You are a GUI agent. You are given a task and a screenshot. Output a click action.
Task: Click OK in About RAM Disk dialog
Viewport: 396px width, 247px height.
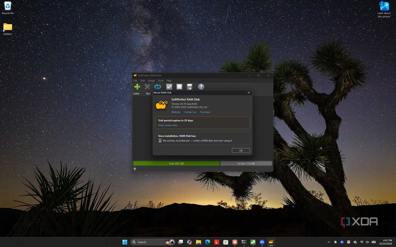241,150
